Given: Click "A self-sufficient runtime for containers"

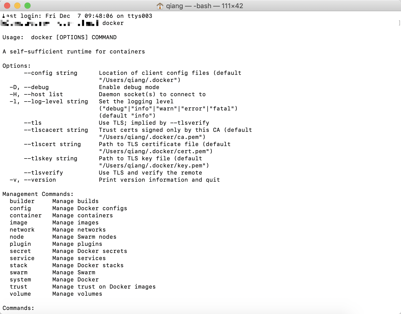Looking at the screenshot, I should [74, 51].
